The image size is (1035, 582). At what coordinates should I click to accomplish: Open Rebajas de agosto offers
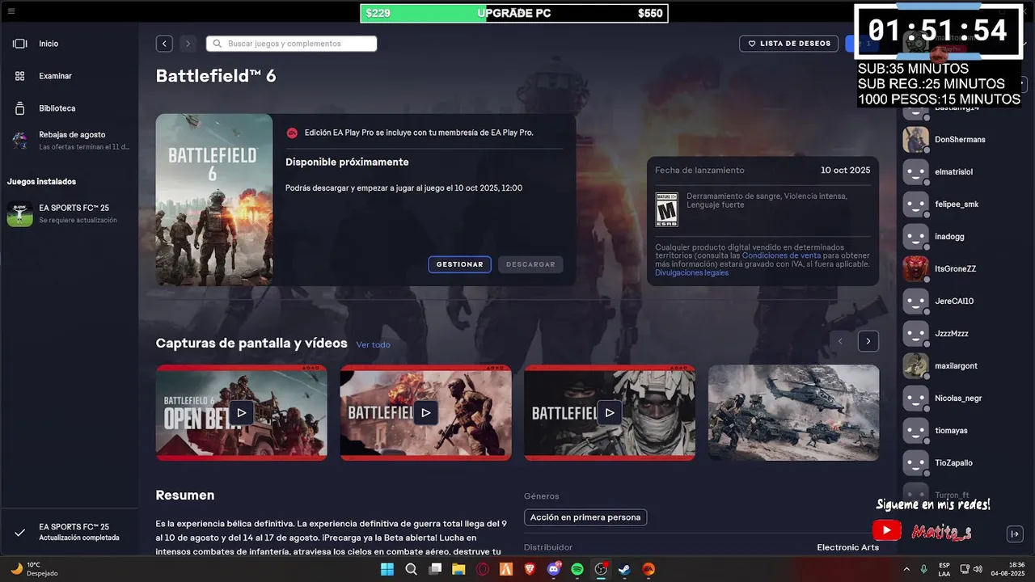tap(71, 141)
